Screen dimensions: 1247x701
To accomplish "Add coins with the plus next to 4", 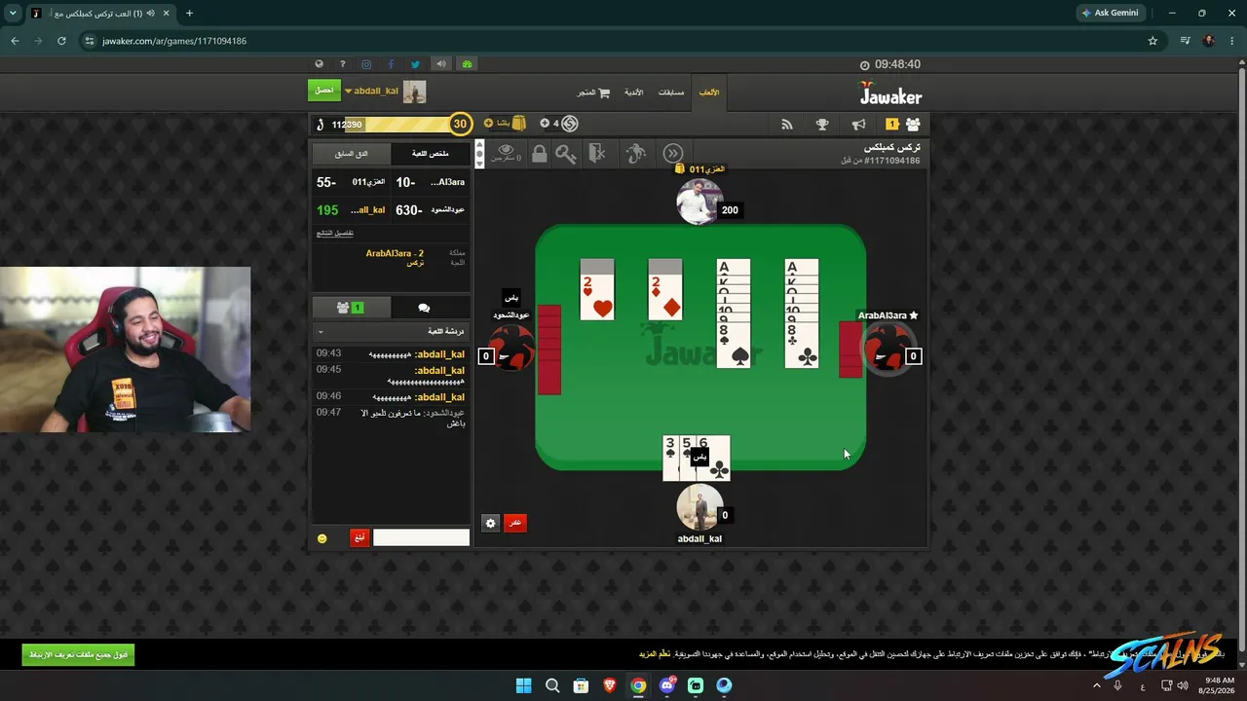I will tap(545, 124).
